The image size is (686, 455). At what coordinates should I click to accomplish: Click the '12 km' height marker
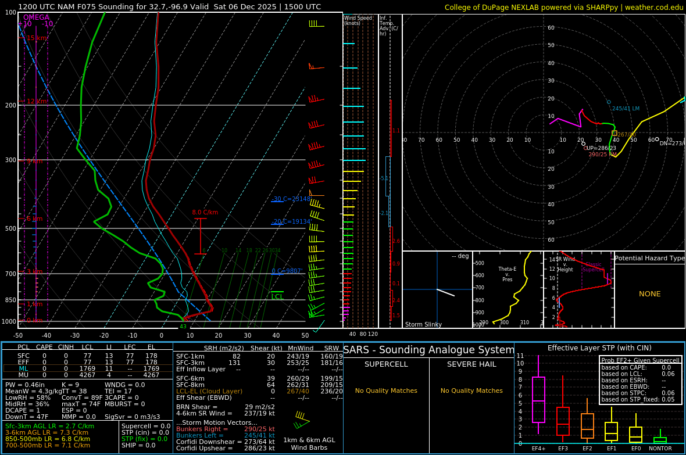tap(37, 101)
